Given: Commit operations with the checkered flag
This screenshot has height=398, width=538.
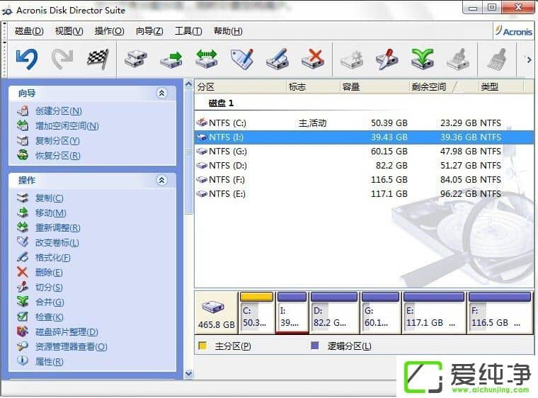Looking at the screenshot, I should coord(98,59).
